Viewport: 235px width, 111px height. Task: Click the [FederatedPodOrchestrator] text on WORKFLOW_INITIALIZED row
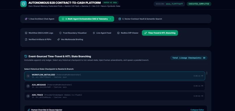point(69,75)
